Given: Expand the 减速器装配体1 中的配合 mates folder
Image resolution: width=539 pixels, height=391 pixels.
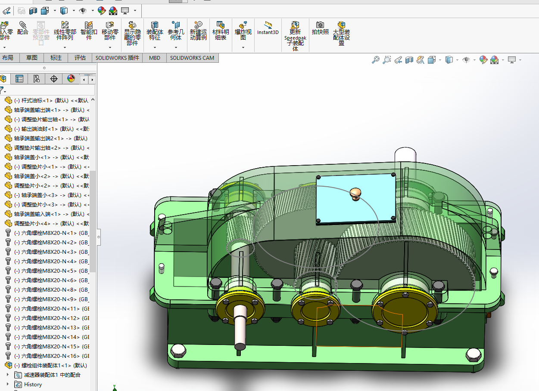Looking at the screenshot, I should [x=7, y=375].
